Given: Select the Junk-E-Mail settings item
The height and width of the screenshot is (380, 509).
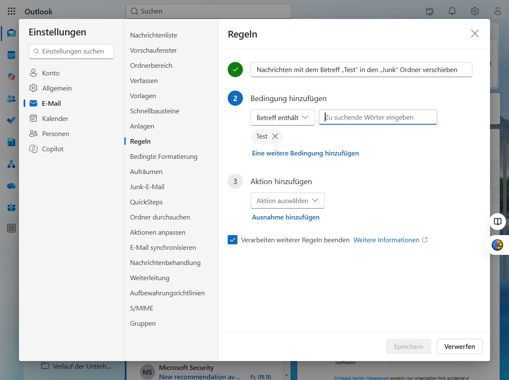Looking at the screenshot, I should pos(147,187).
